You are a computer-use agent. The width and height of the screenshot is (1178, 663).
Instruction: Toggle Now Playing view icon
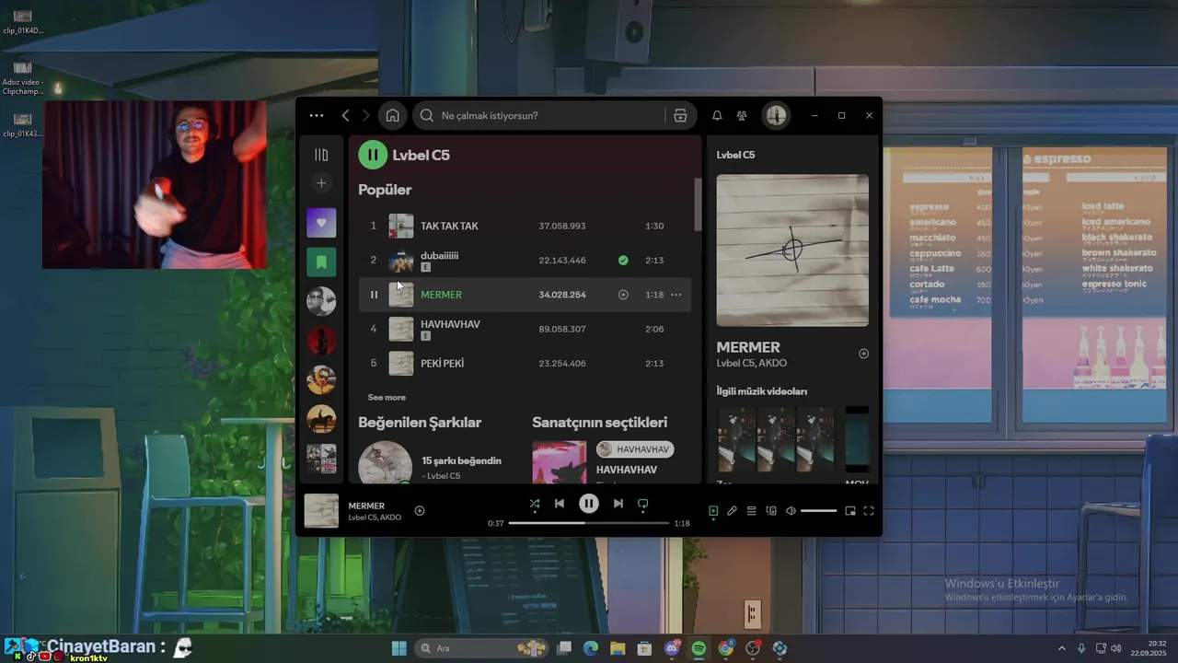click(713, 511)
